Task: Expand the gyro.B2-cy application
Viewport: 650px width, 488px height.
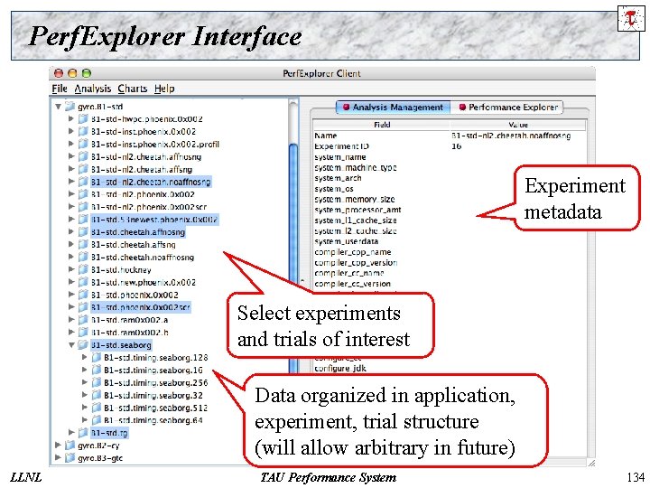Action: [58, 446]
